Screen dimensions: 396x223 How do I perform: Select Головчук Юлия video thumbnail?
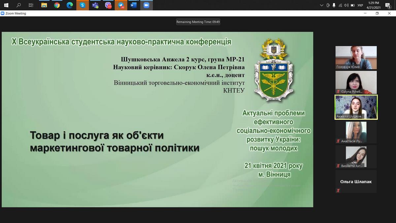click(356, 57)
